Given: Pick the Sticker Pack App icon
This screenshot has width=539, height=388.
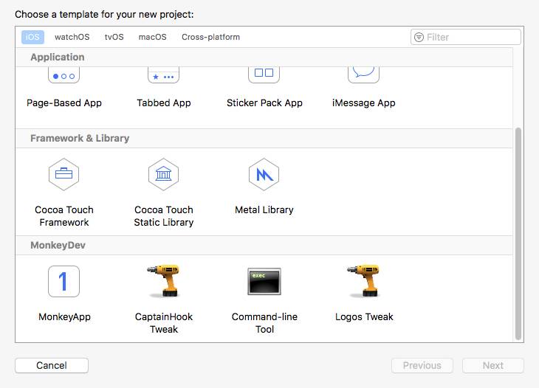Looking at the screenshot, I should point(264,75).
